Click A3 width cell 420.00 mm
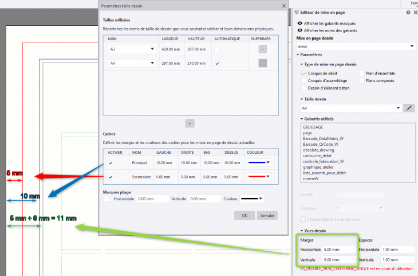The image size is (418, 276). (171, 49)
